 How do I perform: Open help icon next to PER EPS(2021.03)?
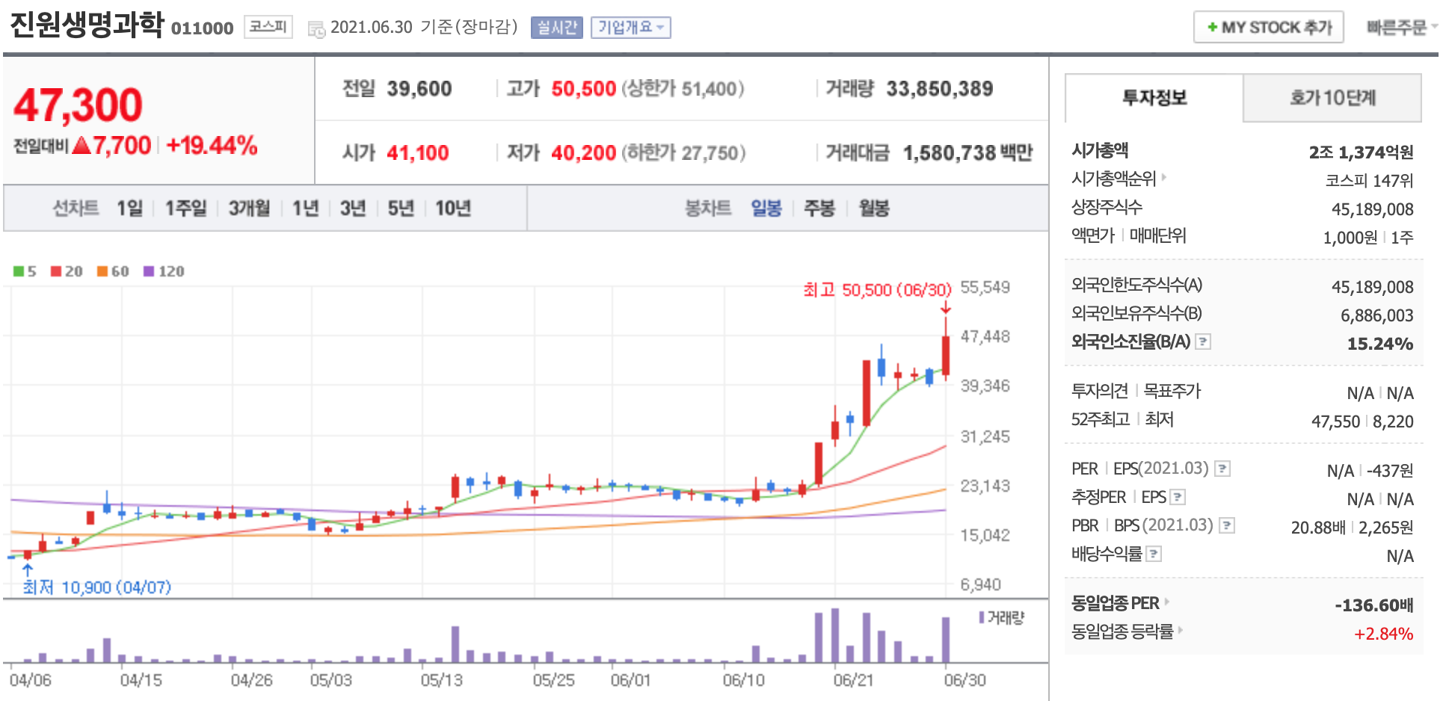tap(1222, 469)
